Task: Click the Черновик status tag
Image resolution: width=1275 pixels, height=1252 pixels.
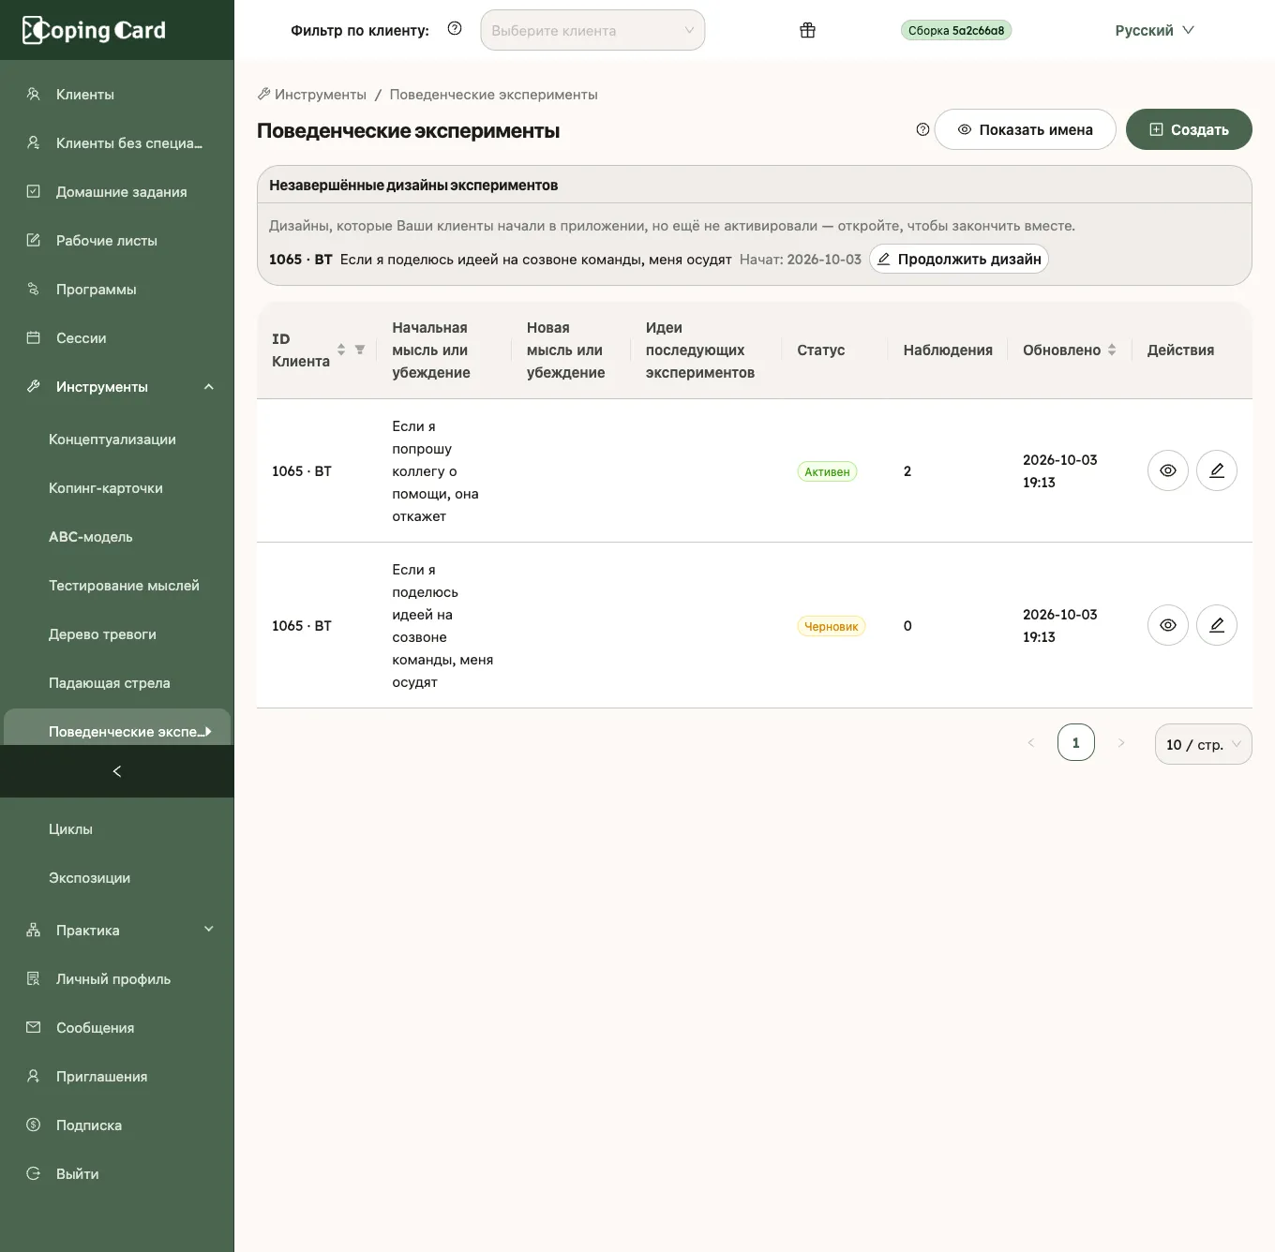Action: [x=831, y=626]
